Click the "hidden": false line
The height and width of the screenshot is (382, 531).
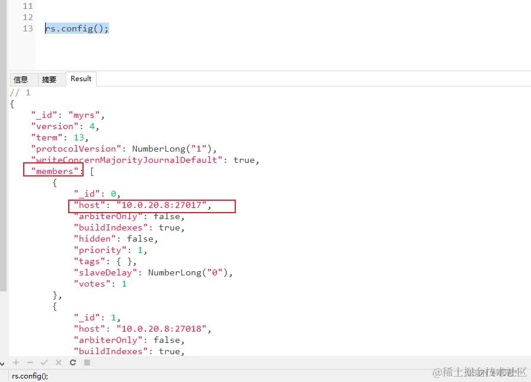116,239
